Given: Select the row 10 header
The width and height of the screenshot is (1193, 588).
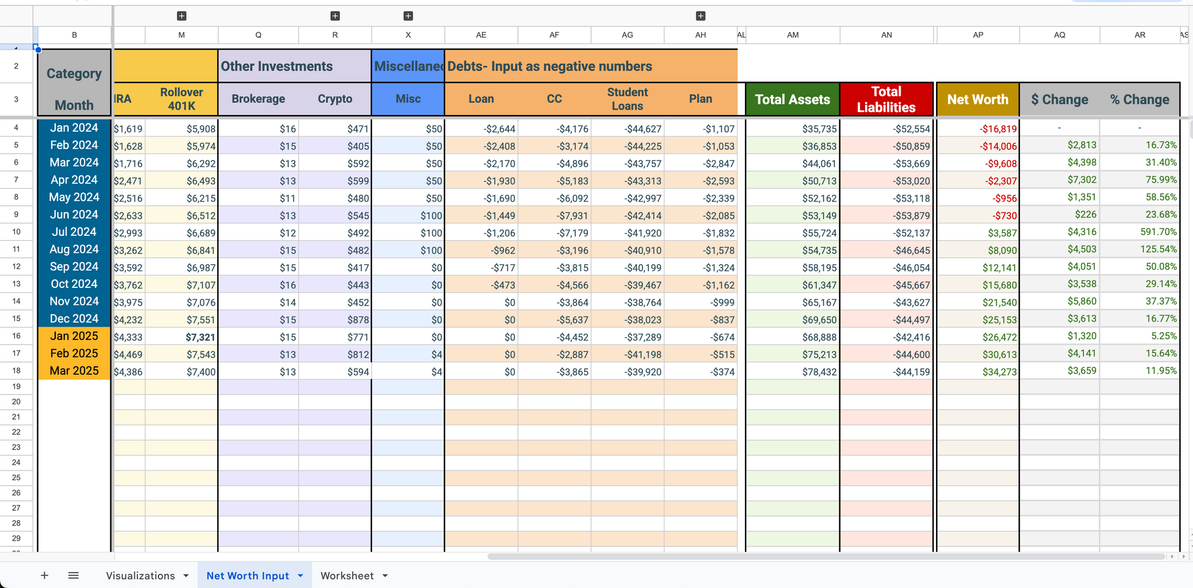Looking at the screenshot, I should (x=17, y=232).
